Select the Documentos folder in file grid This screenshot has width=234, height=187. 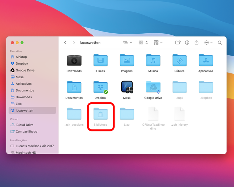tap(74, 87)
